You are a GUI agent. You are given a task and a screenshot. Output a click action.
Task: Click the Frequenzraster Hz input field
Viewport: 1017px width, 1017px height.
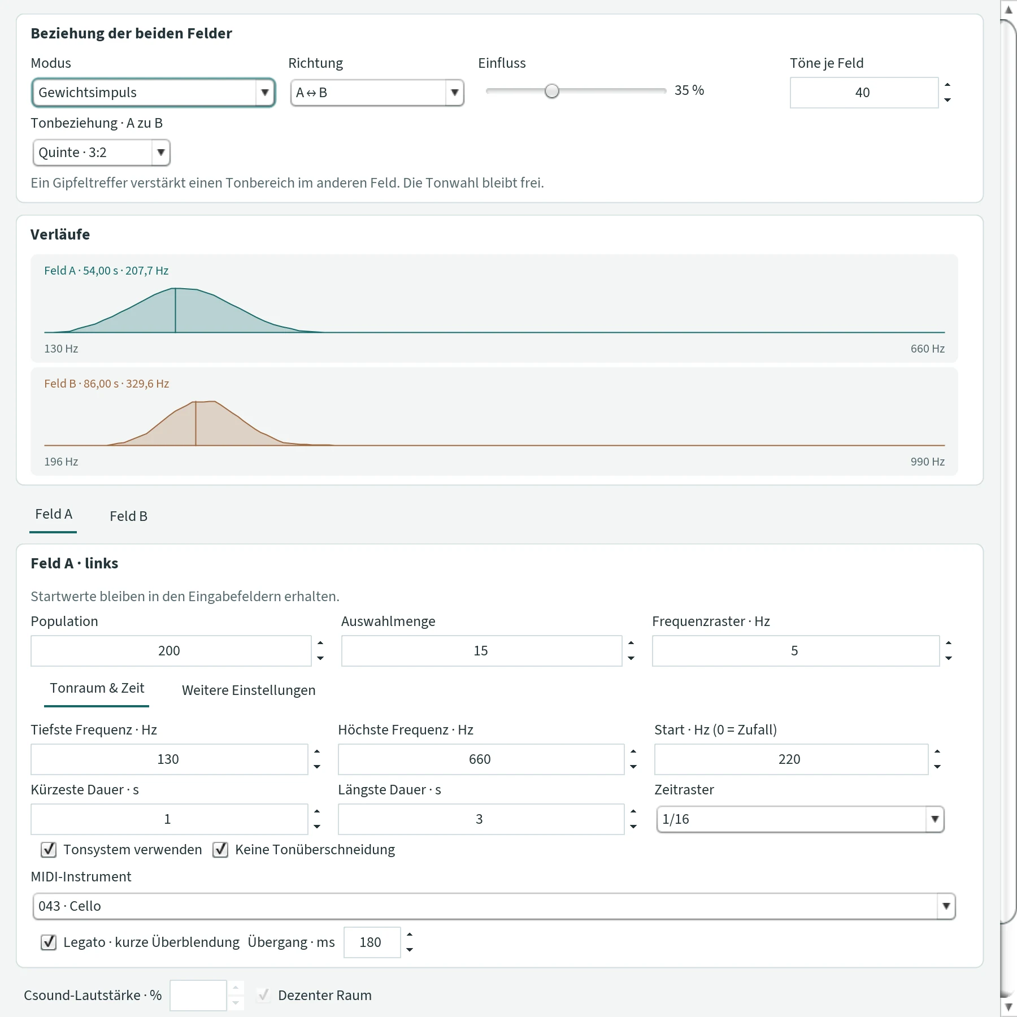[796, 651]
